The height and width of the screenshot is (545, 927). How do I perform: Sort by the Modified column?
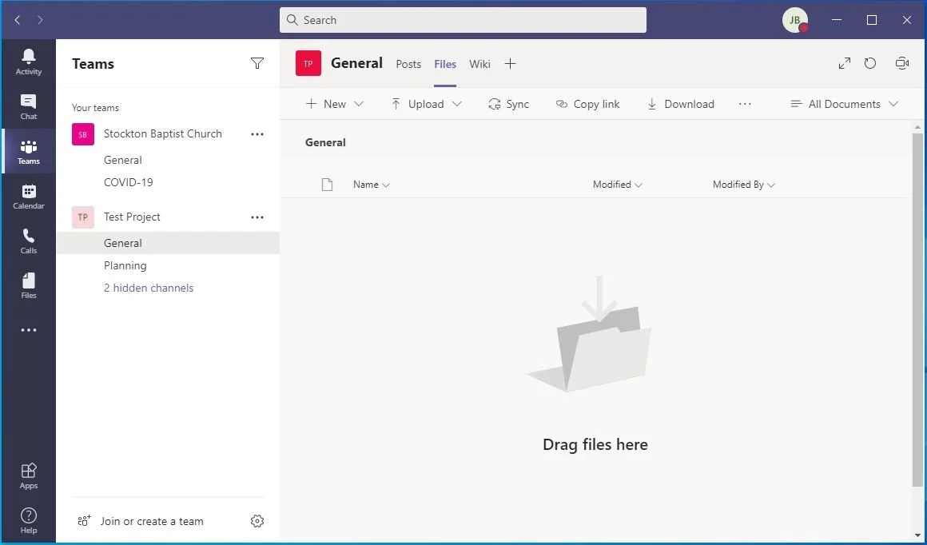click(x=617, y=185)
